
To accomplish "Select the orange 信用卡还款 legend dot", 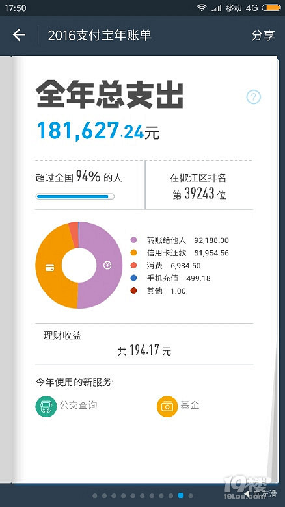I will [133, 253].
